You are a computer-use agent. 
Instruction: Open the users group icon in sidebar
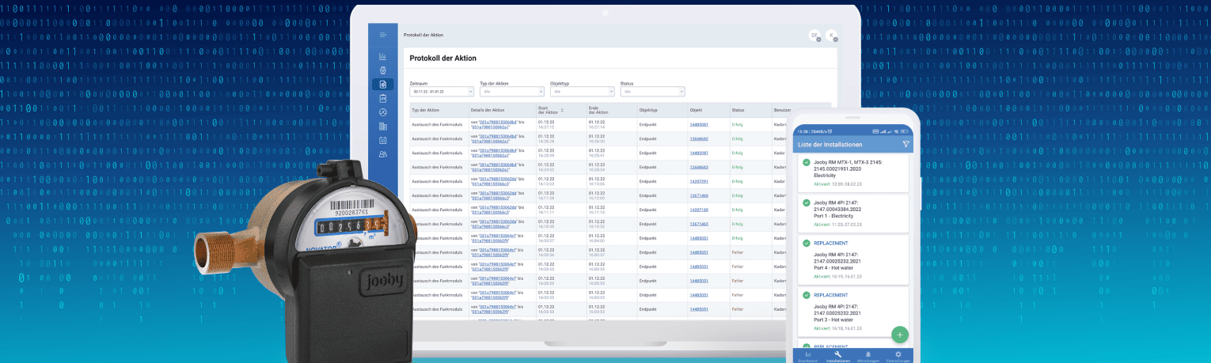(x=383, y=153)
